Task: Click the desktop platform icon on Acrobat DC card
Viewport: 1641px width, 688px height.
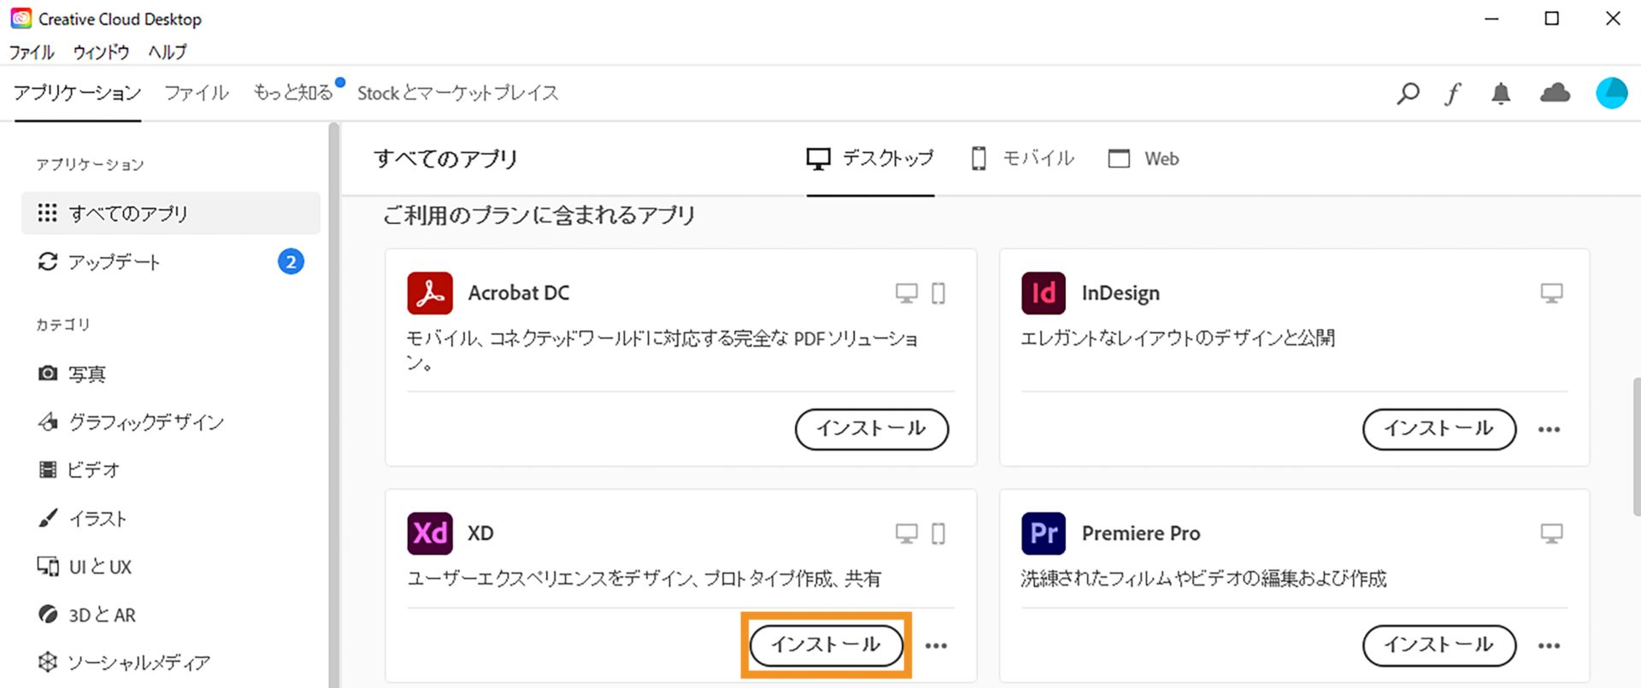Action: coord(907,293)
